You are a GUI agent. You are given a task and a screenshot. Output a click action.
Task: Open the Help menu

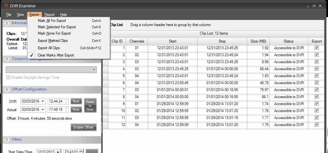point(63,15)
